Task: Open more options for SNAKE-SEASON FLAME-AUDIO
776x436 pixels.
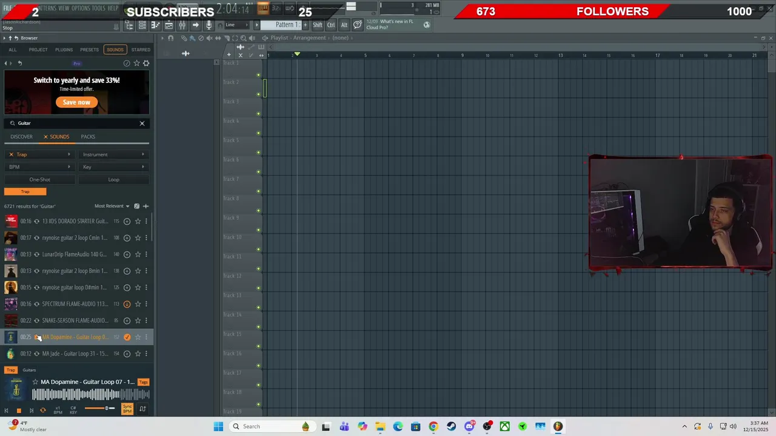Action: click(x=146, y=320)
